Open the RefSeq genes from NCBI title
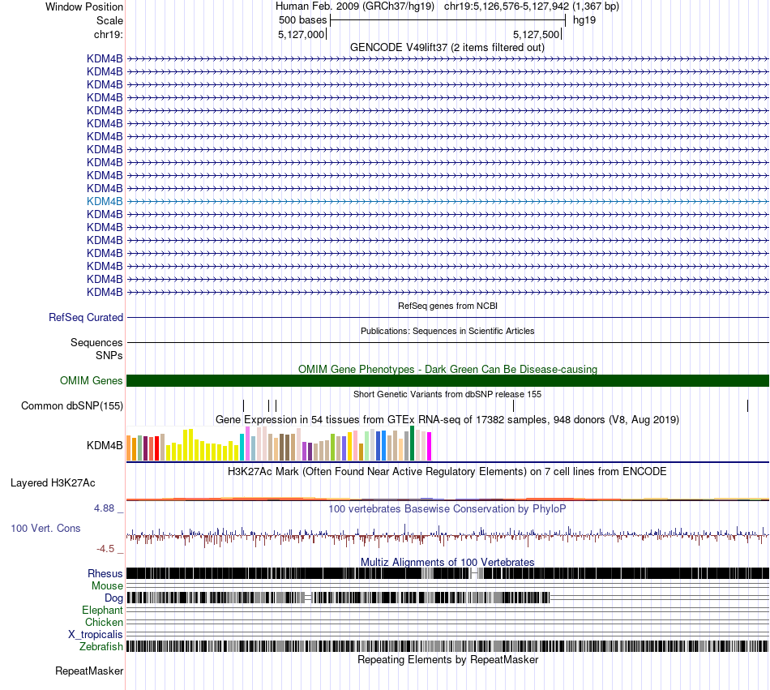 (447, 306)
